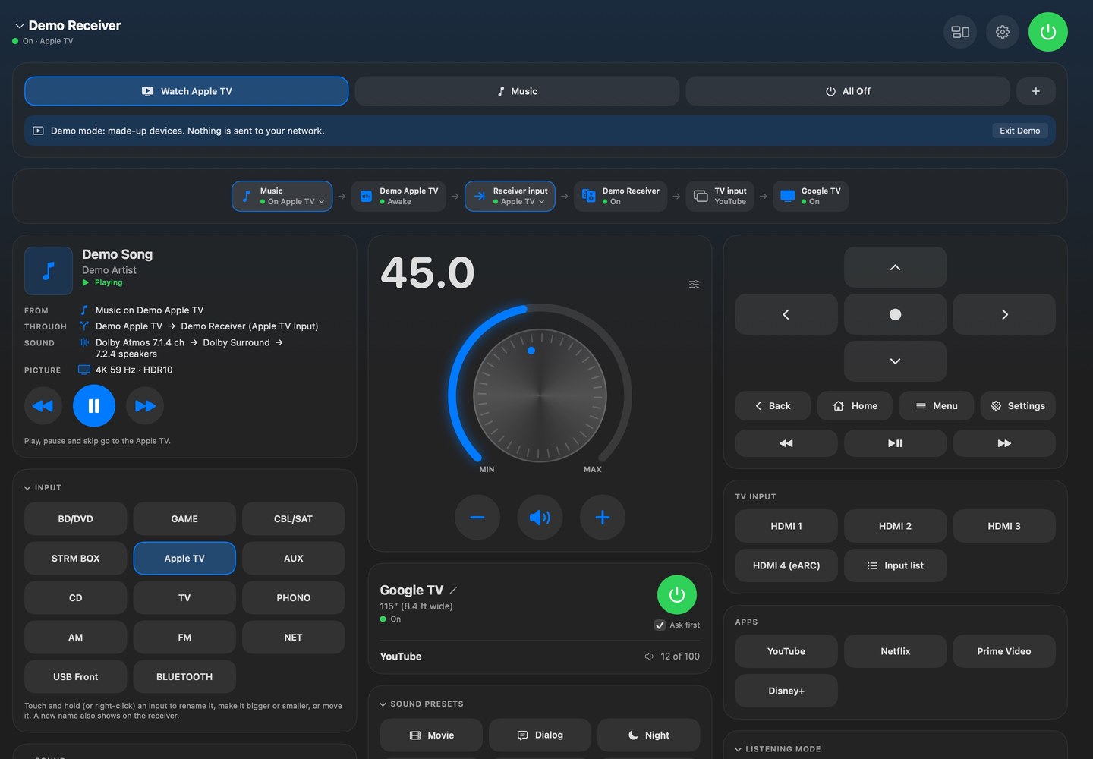
Task: Increase volume with the plus button
Action: click(603, 518)
